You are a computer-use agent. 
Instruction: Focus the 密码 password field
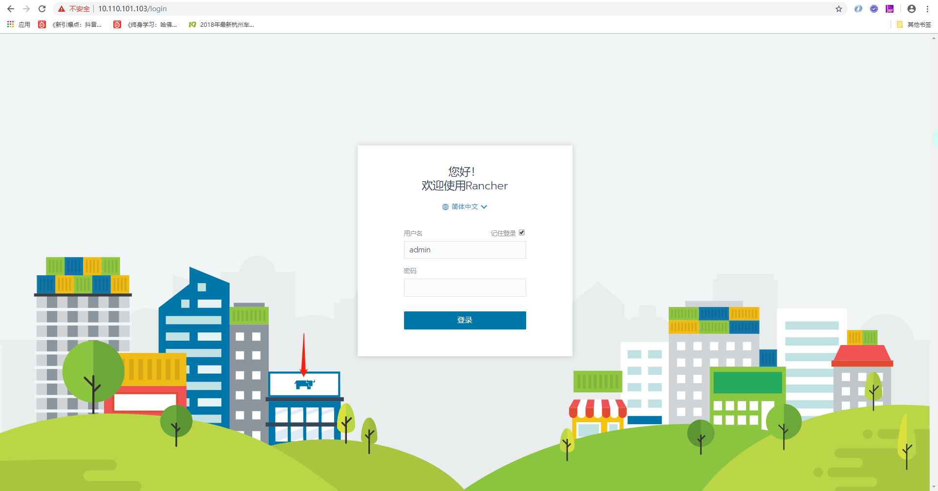[x=465, y=287]
